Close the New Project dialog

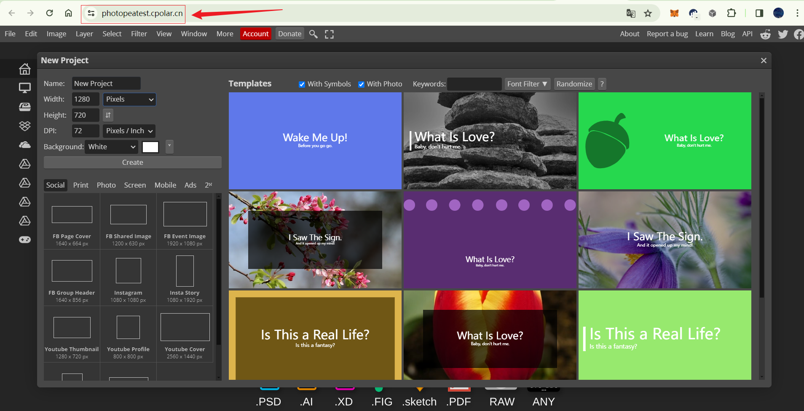tap(764, 61)
